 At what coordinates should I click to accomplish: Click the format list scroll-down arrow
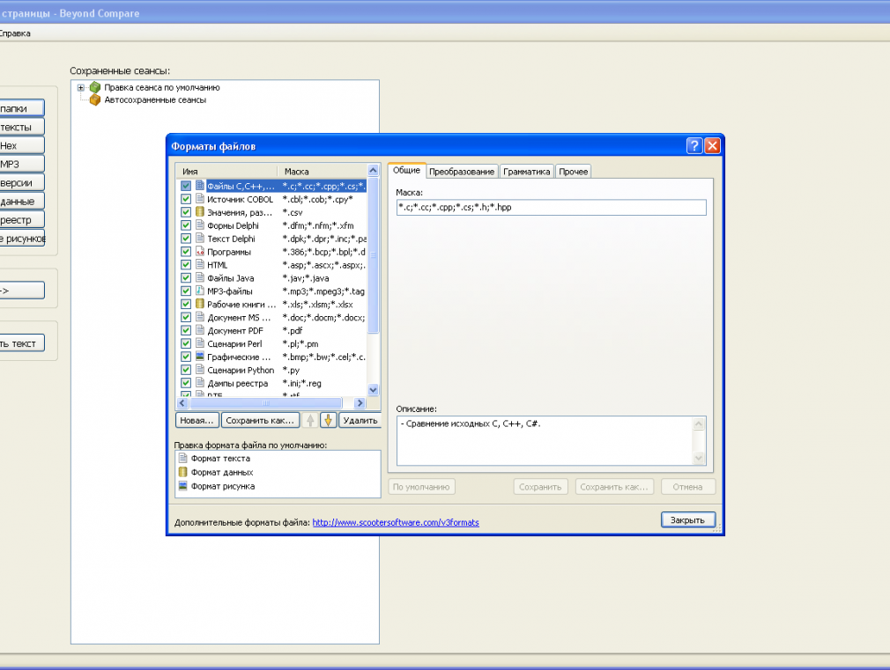(x=373, y=389)
